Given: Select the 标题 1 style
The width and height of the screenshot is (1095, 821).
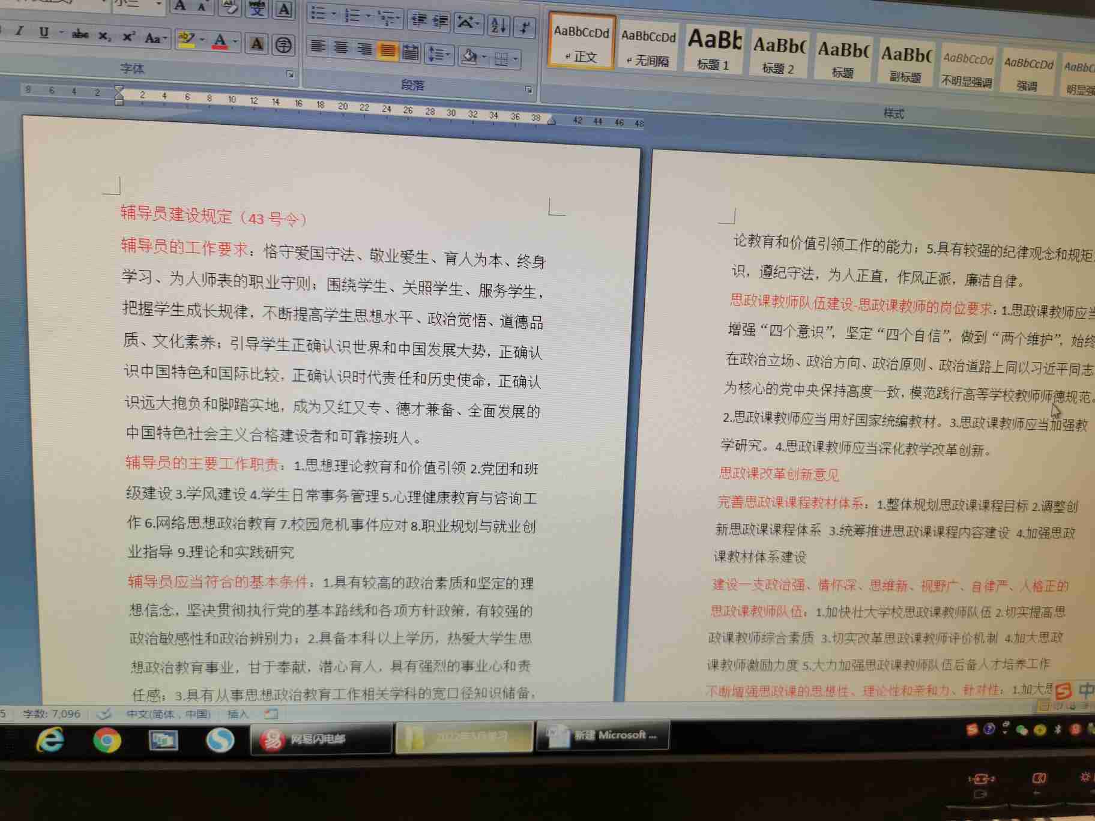Looking at the screenshot, I should 714,49.
